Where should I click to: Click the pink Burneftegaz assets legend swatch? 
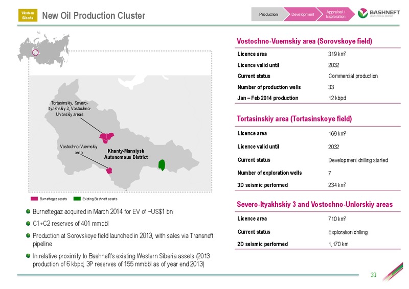[x=34, y=199]
